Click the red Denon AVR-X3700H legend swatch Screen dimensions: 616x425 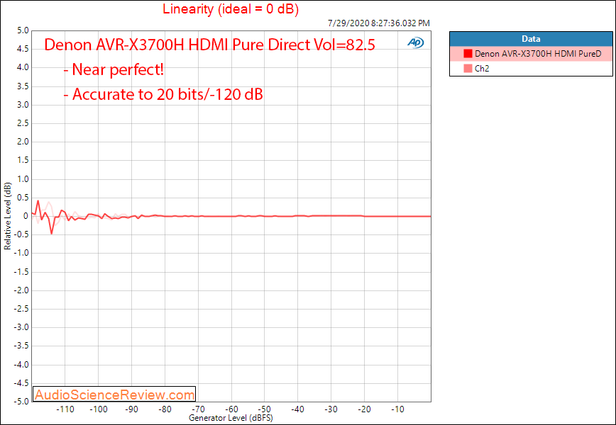(468, 54)
